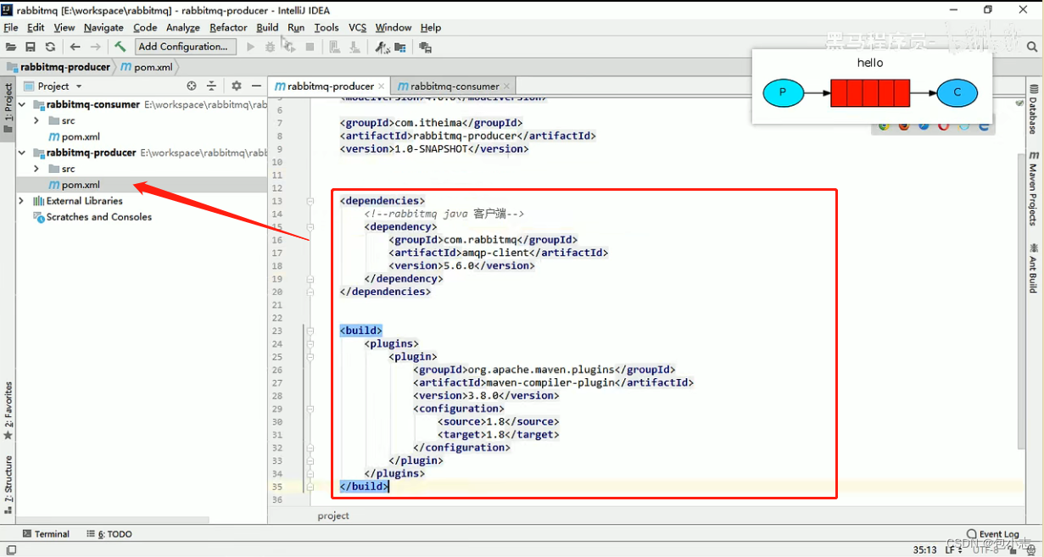Collapse all with the Project panel icon

212,86
